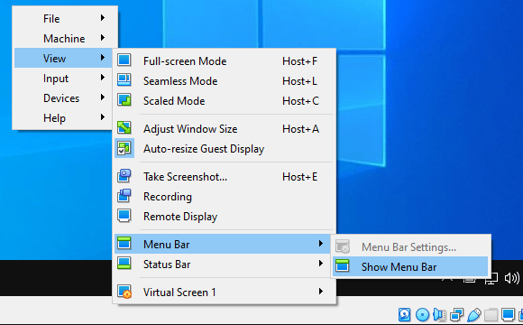Click the optical disc status bar indicator
Viewport: 523px width, 325px height.
click(422, 315)
